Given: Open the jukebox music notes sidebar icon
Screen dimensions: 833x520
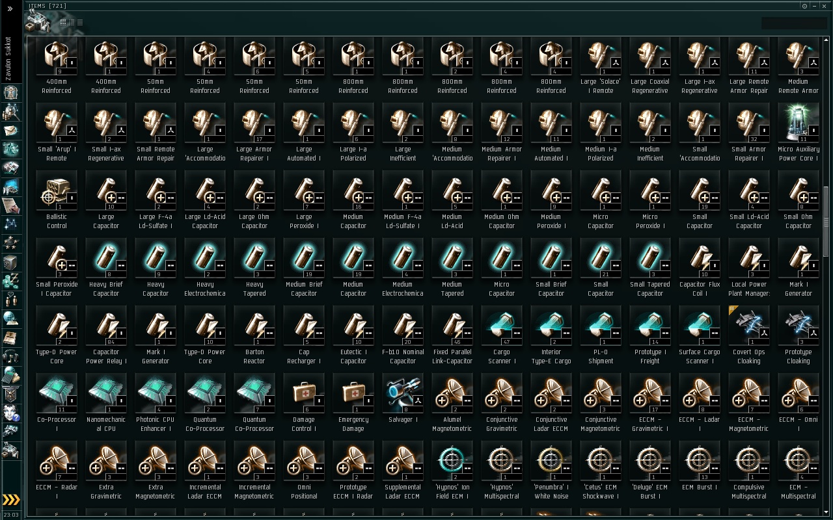Looking at the screenshot, I should click(10, 356).
